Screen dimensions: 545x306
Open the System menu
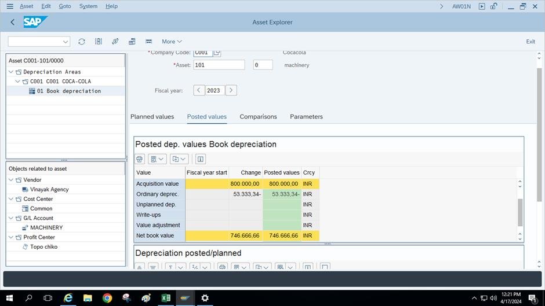(88, 6)
